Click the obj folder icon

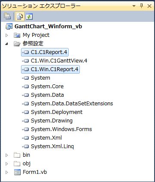17,164
